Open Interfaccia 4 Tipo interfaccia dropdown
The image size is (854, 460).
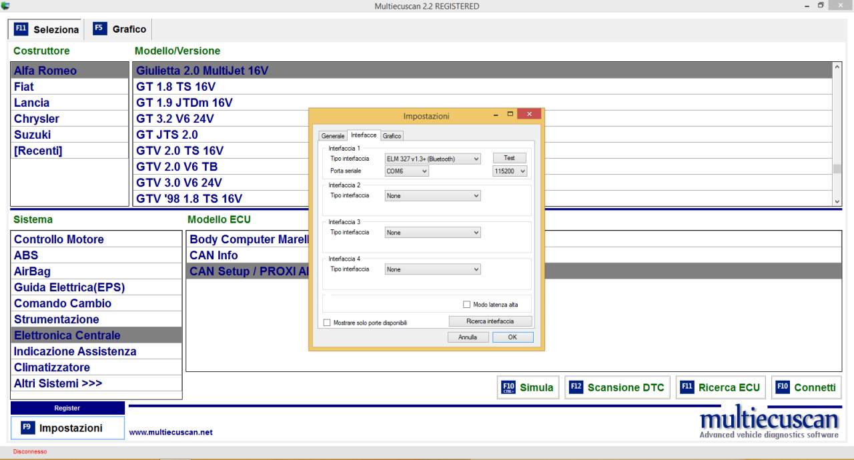433,269
